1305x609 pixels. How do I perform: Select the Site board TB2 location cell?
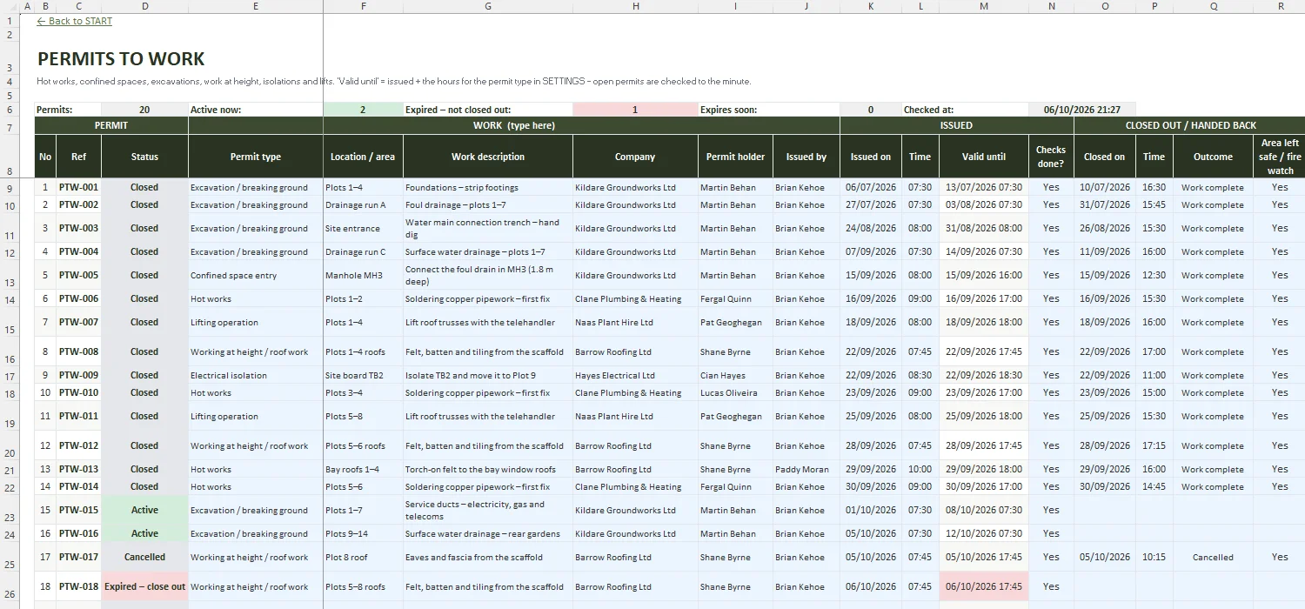click(363, 375)
